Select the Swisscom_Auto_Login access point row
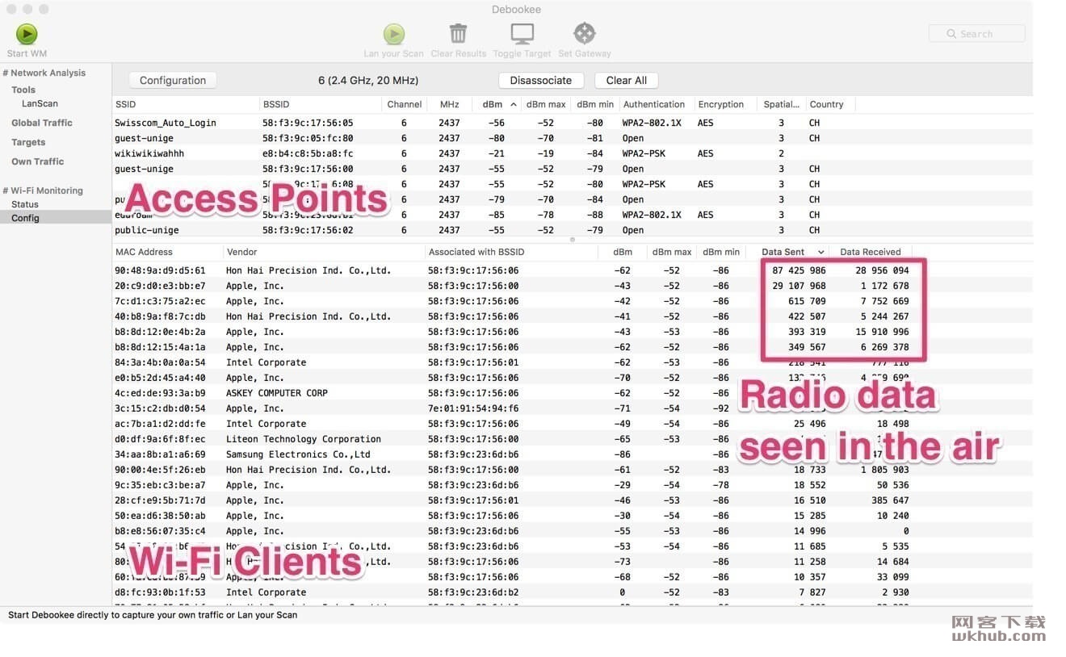Screen dimensions: 1066x657 572,123
